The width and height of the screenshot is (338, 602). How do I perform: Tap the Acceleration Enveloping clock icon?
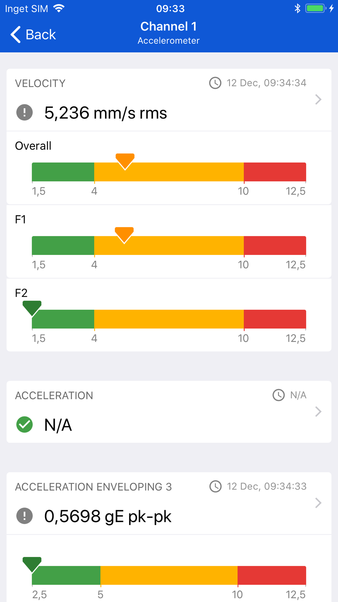[x=215, y=487]
